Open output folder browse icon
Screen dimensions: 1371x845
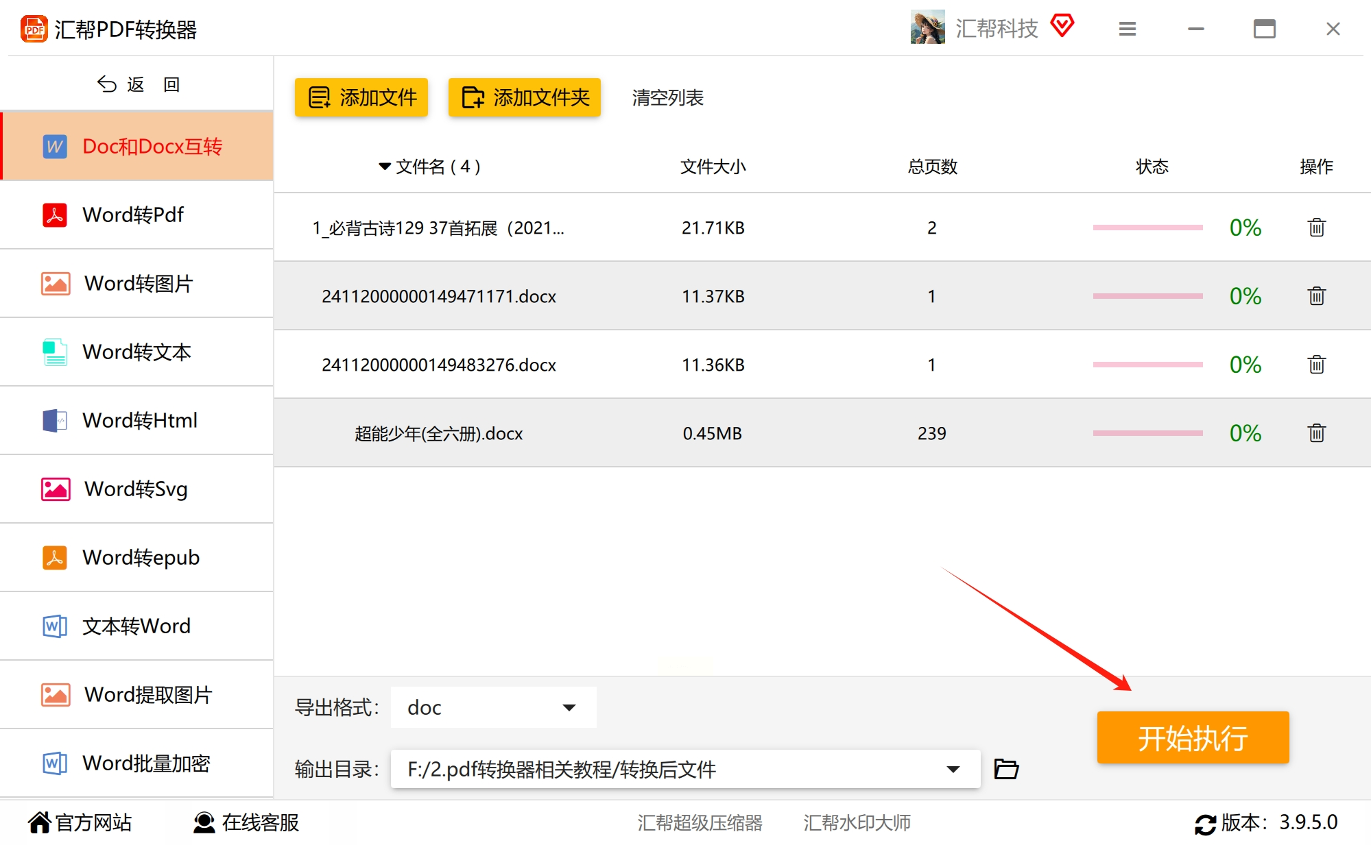(1006, 769)
